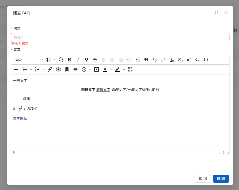Insert an anchor bookmark
The height and width of the screenshot is (190, 239).
tap(67, 69)
